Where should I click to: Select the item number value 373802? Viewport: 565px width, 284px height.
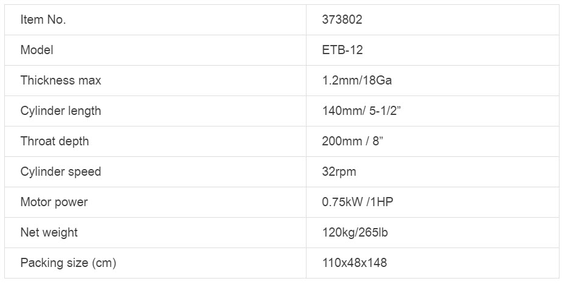(x=342, y=19)
